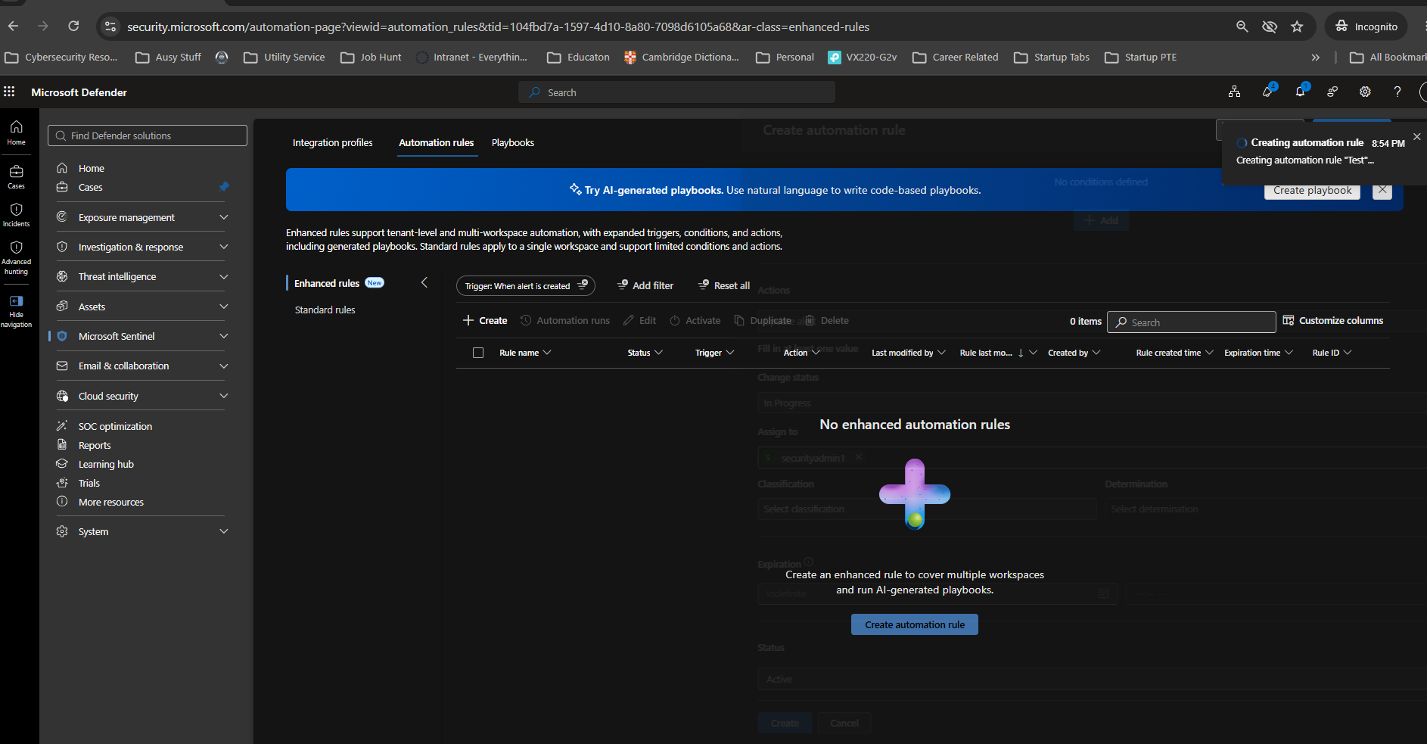Click the browser reload icon
The height and width of the screenshot is (744, 1427).
73,26
